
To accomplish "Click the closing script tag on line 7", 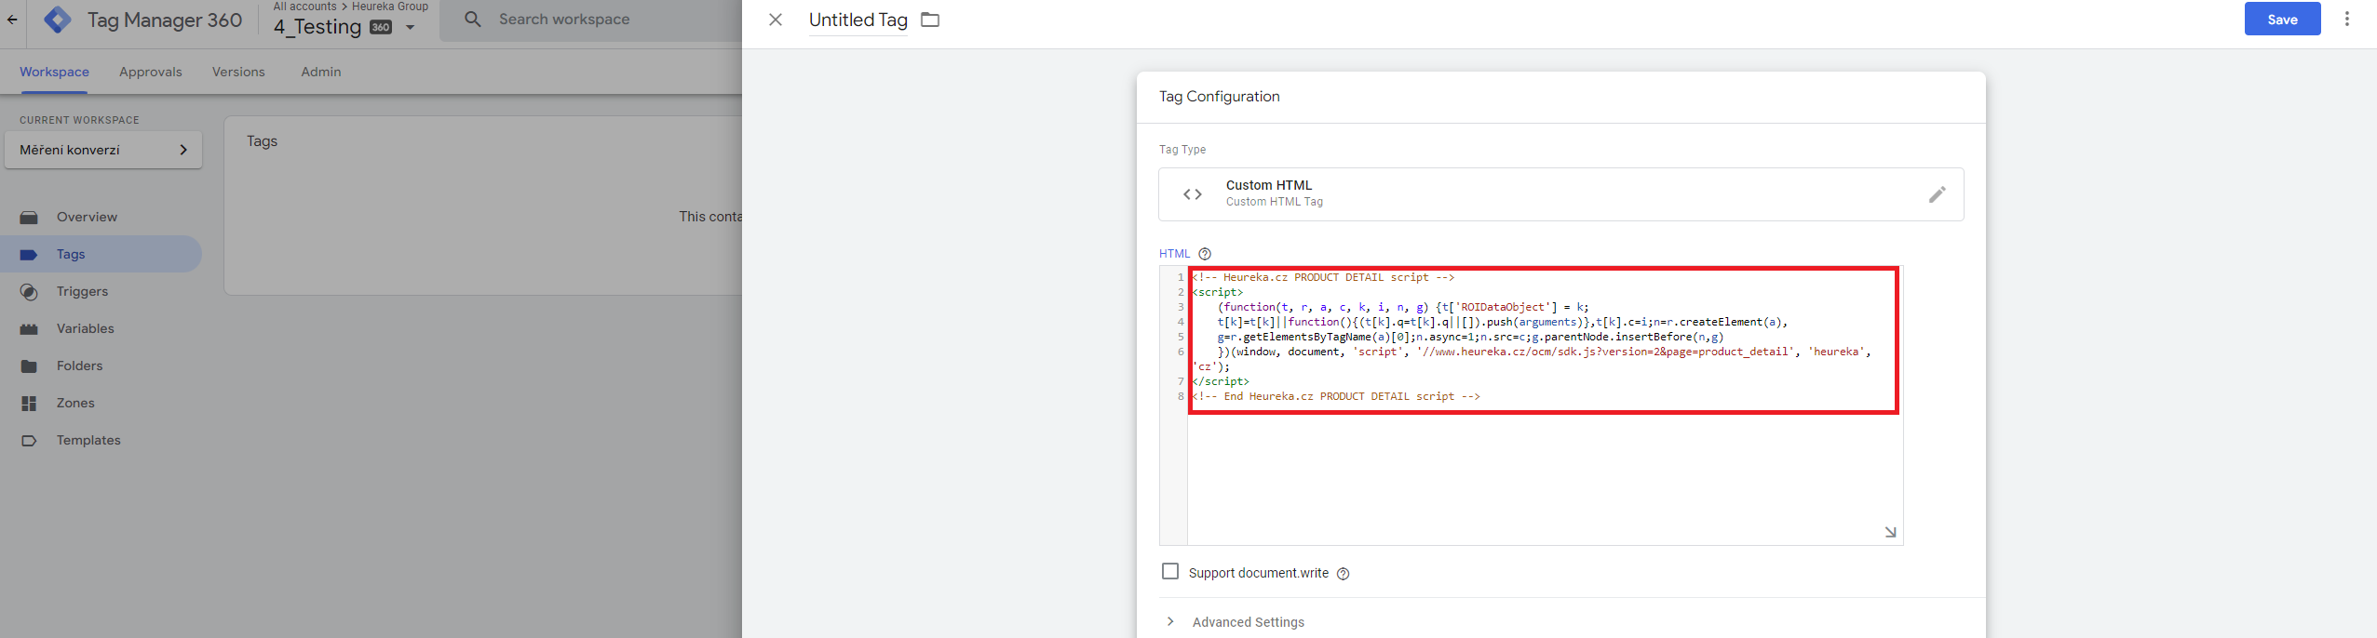I will coord(1221,381).
